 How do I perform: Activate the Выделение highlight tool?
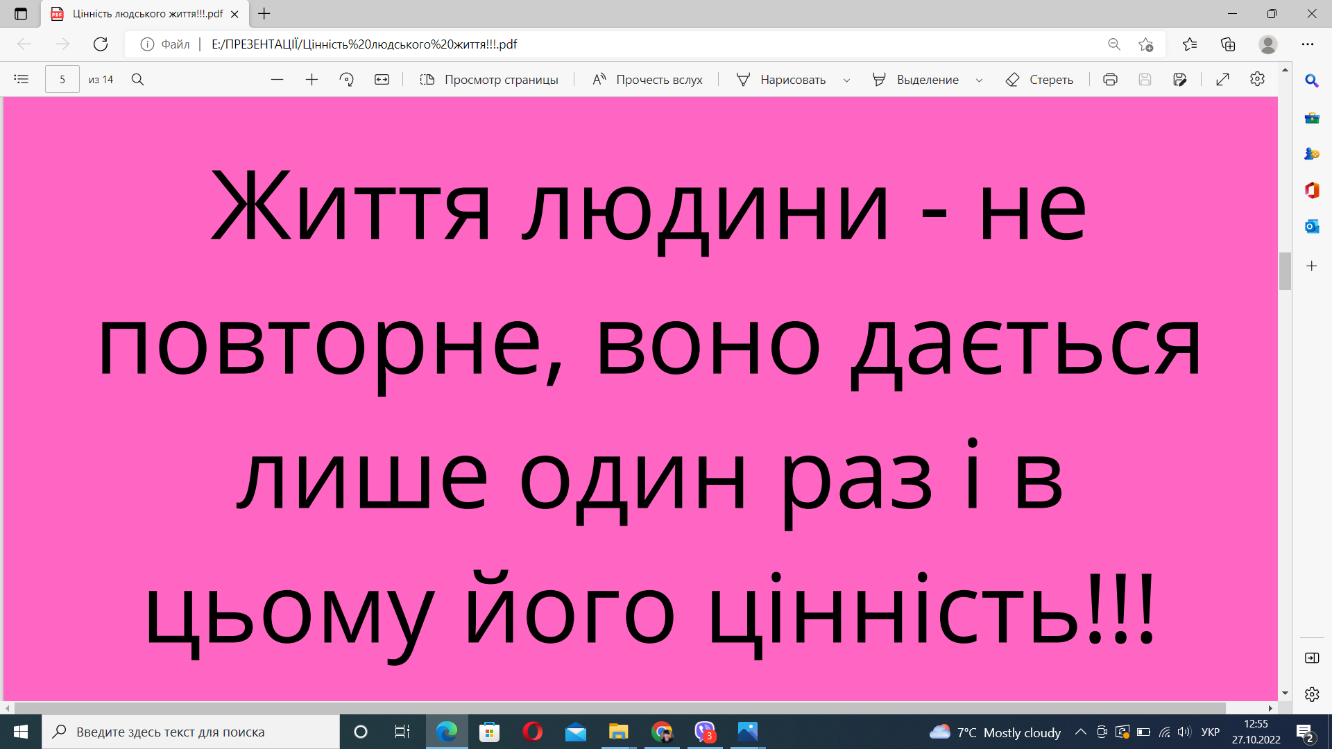click(916, 80)
